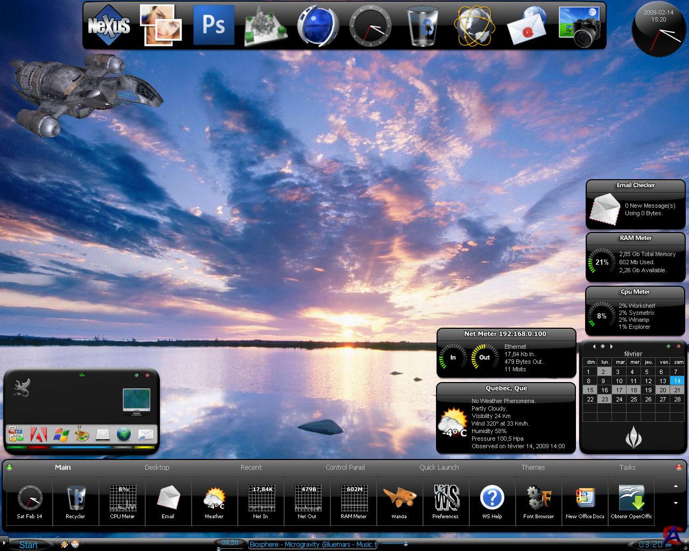This screenshot has height=551, width=689.
Task: Switch to the Control Panel tab
Action: (345, 467)
